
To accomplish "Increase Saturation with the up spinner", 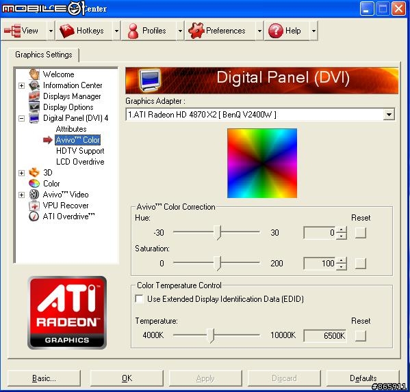I will tap(342, 261).
